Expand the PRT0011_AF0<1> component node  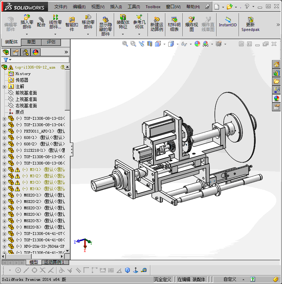pyautogui.click(x=4, y=132)
